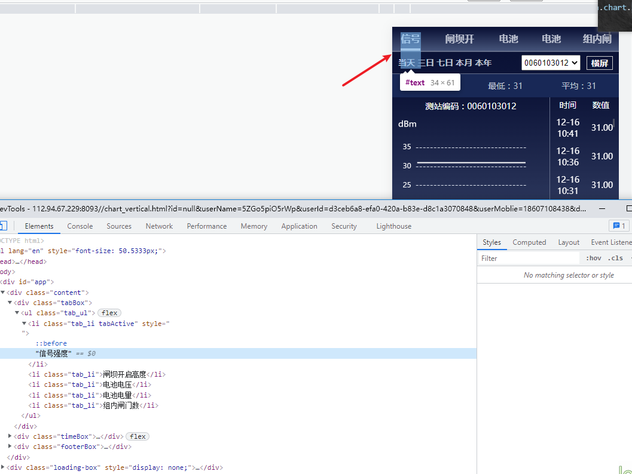Open the Security tab
Image resolution: width=632 pixels, height=474 pixels.
(x=344, y=226)
